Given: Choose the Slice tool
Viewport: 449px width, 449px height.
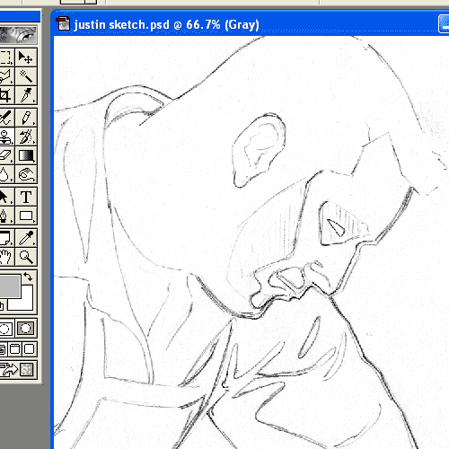Looking at the screenshot, I should point(26,95).
